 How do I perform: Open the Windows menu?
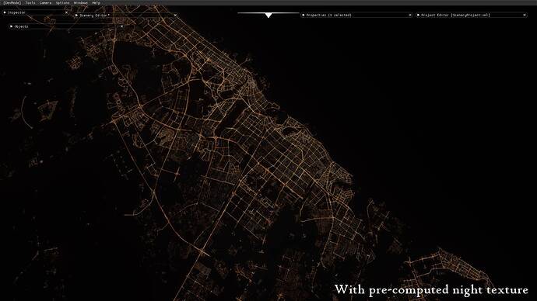(x=81, y=3)
